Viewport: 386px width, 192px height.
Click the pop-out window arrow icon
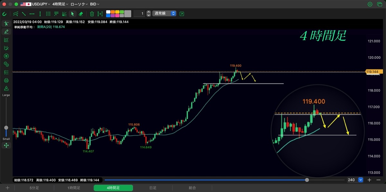182,14
